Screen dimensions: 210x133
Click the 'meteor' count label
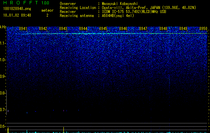47,10
